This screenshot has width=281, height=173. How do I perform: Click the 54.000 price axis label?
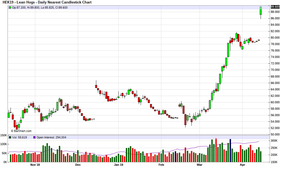point(275,122)
